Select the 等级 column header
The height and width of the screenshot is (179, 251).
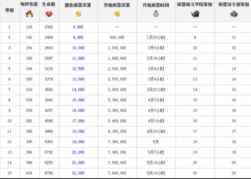pyautogui.click(x=9, y=10)
